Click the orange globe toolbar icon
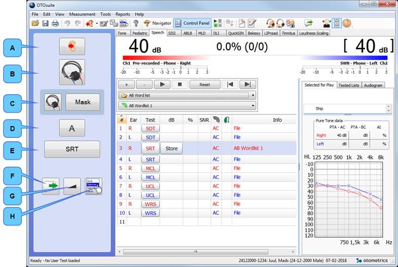Image resolution: width=398 pixels, height=267 pixels. pyautogui.click(x=347, y=23)
